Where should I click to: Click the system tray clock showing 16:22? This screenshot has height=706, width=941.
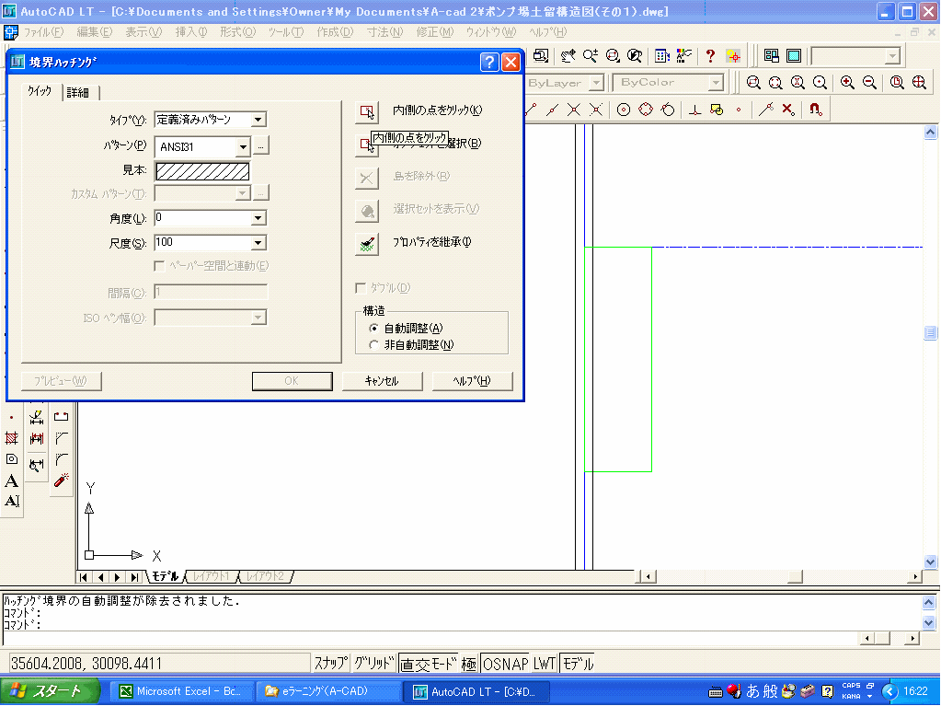coord(915,691)
